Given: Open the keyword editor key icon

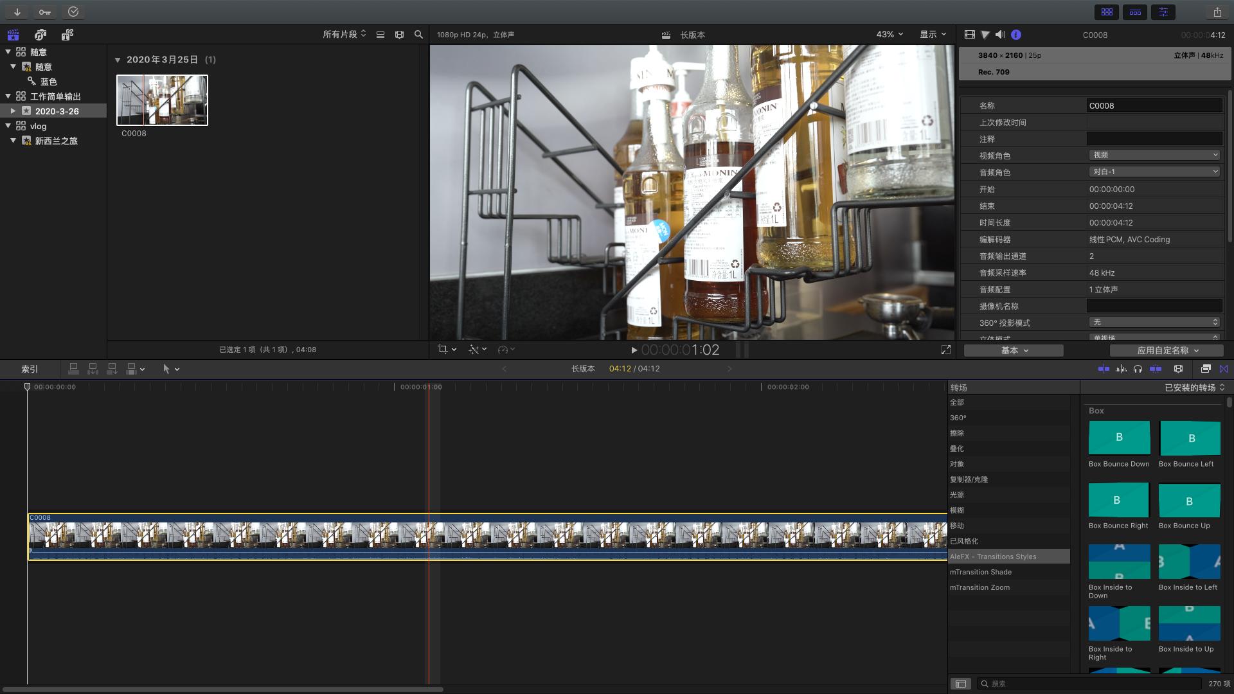Looking at the screenshot, I should [44, 12].
